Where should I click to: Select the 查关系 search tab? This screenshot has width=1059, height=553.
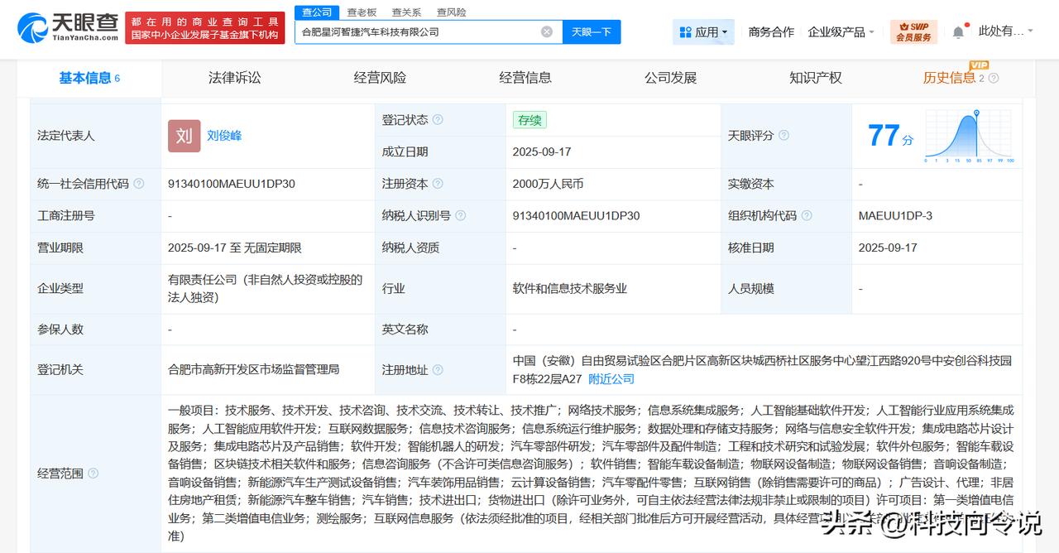(406, 12)
